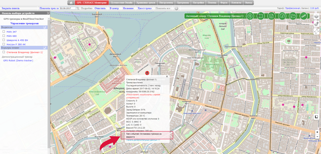Toggle the Курьеры пешие group checkmark
321x154 pixels.
point(45,48)
